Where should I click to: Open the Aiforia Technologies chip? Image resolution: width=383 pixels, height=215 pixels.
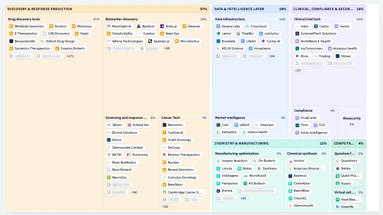click(x=125, y=41)
